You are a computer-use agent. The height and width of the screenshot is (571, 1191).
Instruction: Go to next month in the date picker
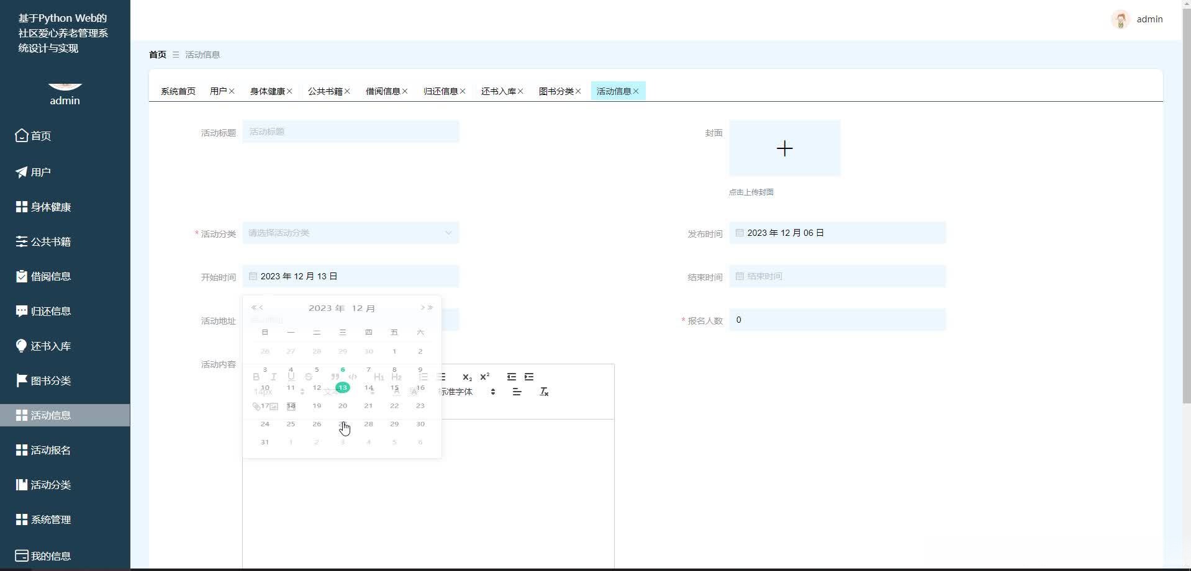(x=424, y=307)
